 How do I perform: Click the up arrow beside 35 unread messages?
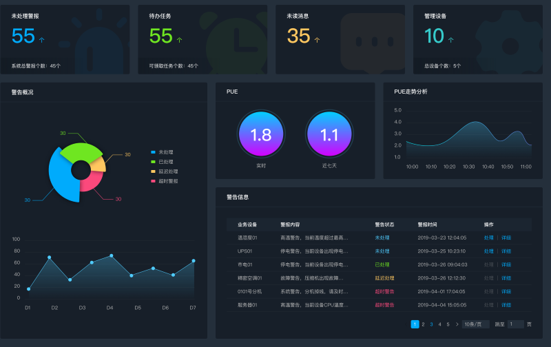318,40
